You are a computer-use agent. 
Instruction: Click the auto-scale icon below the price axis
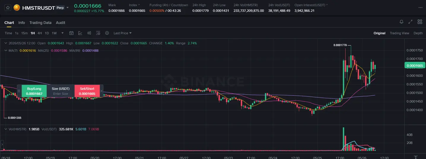coord(416,157)
